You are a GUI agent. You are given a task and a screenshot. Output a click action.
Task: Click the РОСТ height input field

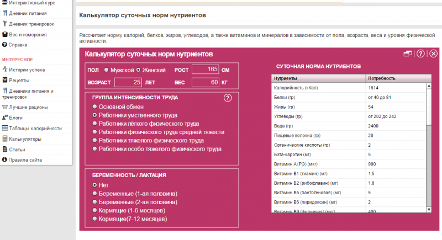point(206,70)
